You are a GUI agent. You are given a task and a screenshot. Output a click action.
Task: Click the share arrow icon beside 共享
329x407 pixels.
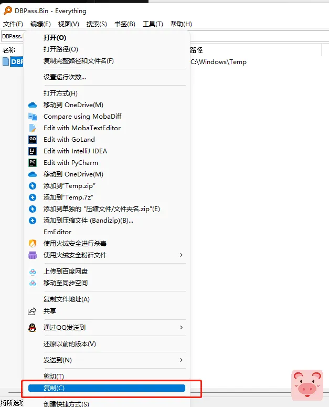(x=32, y=311)
